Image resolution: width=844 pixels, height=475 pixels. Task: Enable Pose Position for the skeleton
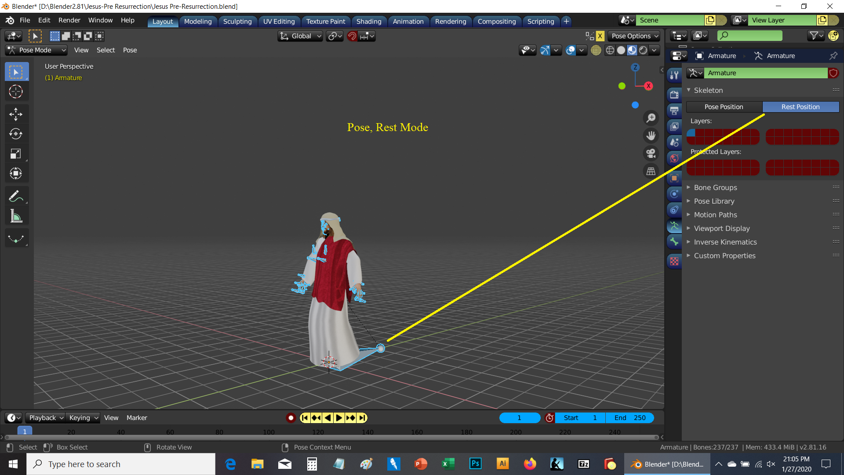[724, 106]
